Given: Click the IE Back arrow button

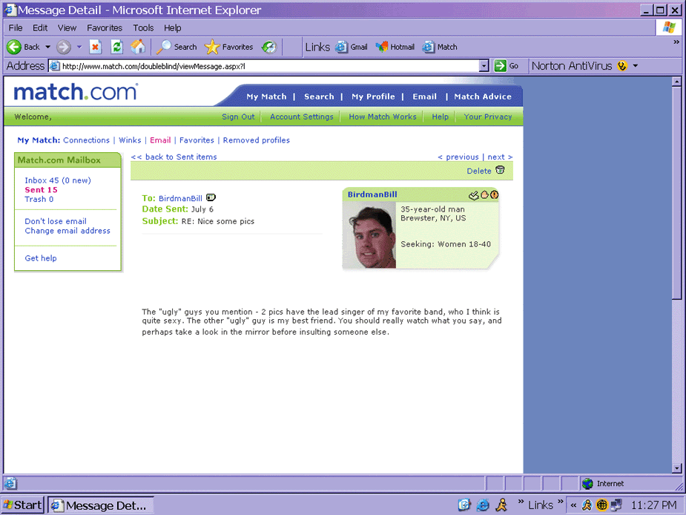Looking at the screenshot, I should [x=23, y=47].
